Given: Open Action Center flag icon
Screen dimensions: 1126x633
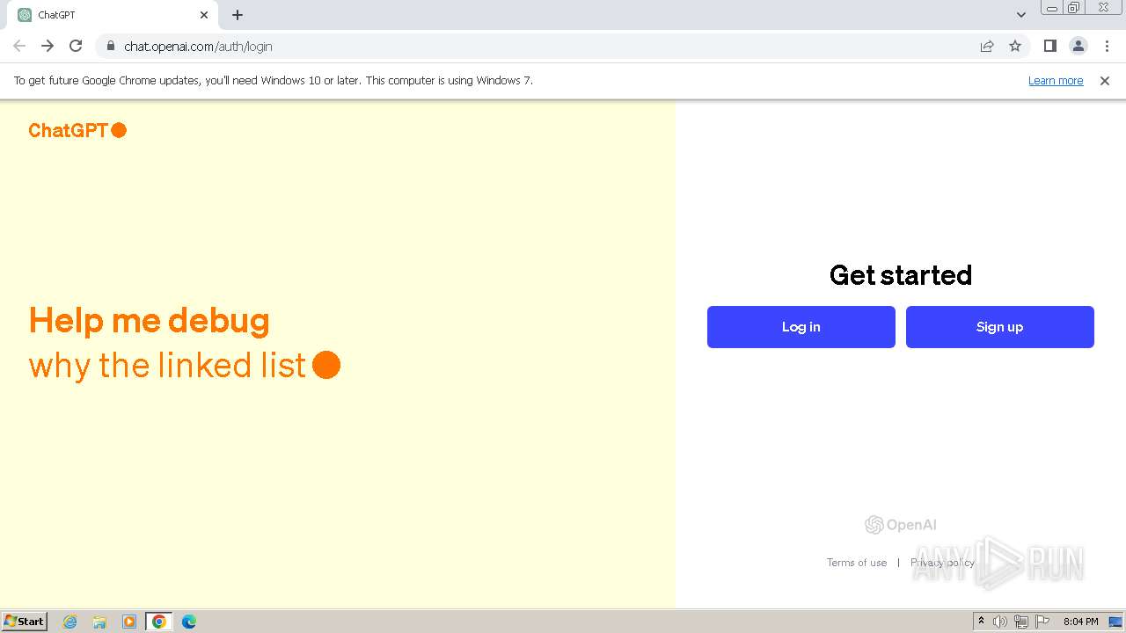Looking at the screenshot, I should (1042, 622).
